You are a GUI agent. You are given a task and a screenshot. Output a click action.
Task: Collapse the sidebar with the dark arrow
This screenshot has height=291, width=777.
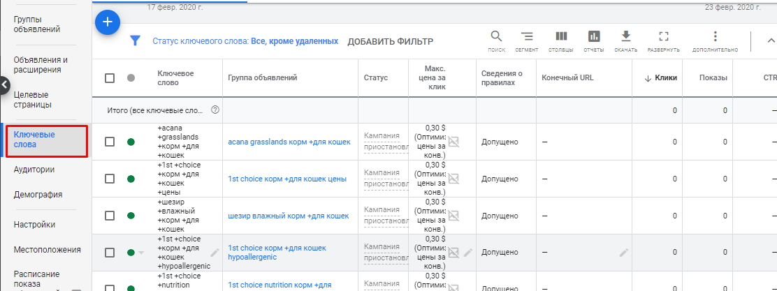(4, 85)
